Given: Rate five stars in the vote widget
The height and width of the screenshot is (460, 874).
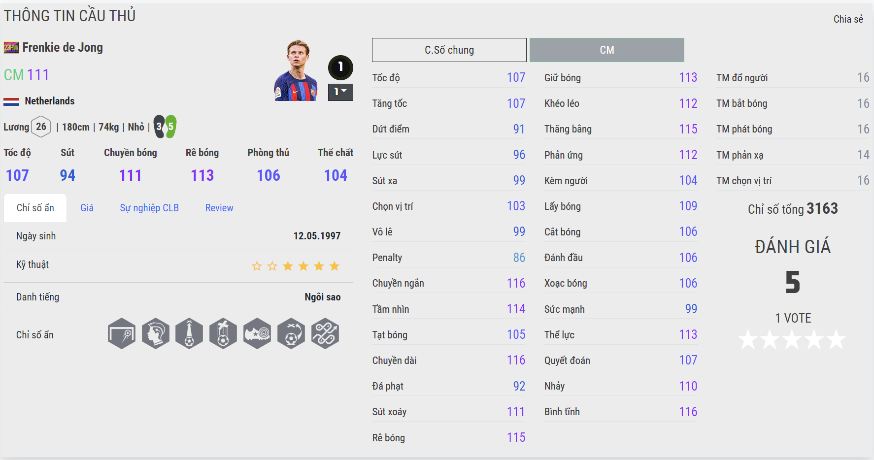Looking at the screenshot, I should coord(837,340).
